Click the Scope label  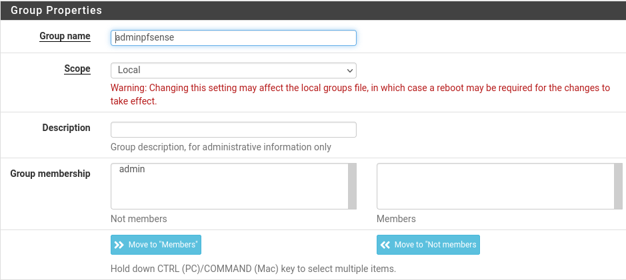pos(77,69)
